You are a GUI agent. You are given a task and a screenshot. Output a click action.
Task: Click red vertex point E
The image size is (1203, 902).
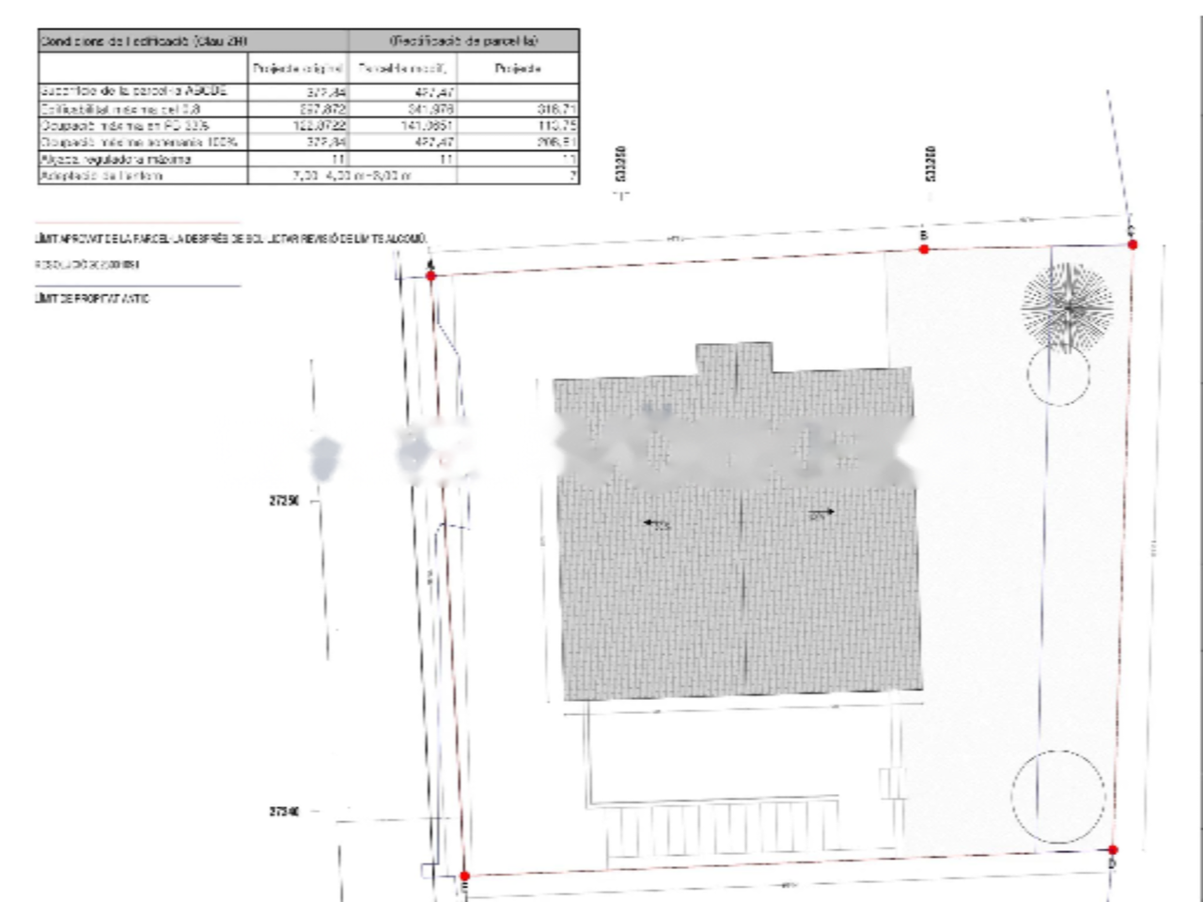click(x=464, y=876)
